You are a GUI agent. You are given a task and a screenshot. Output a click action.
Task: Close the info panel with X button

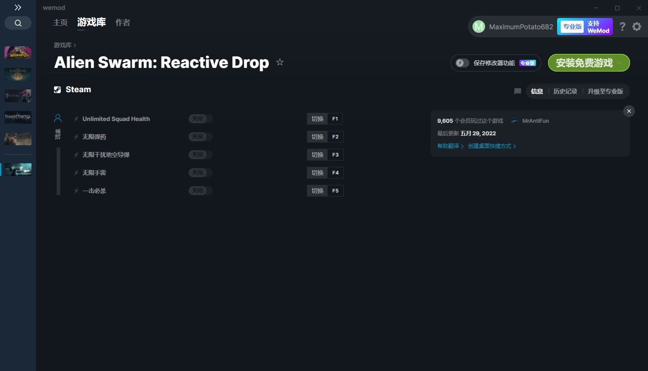tap(629, 111)
